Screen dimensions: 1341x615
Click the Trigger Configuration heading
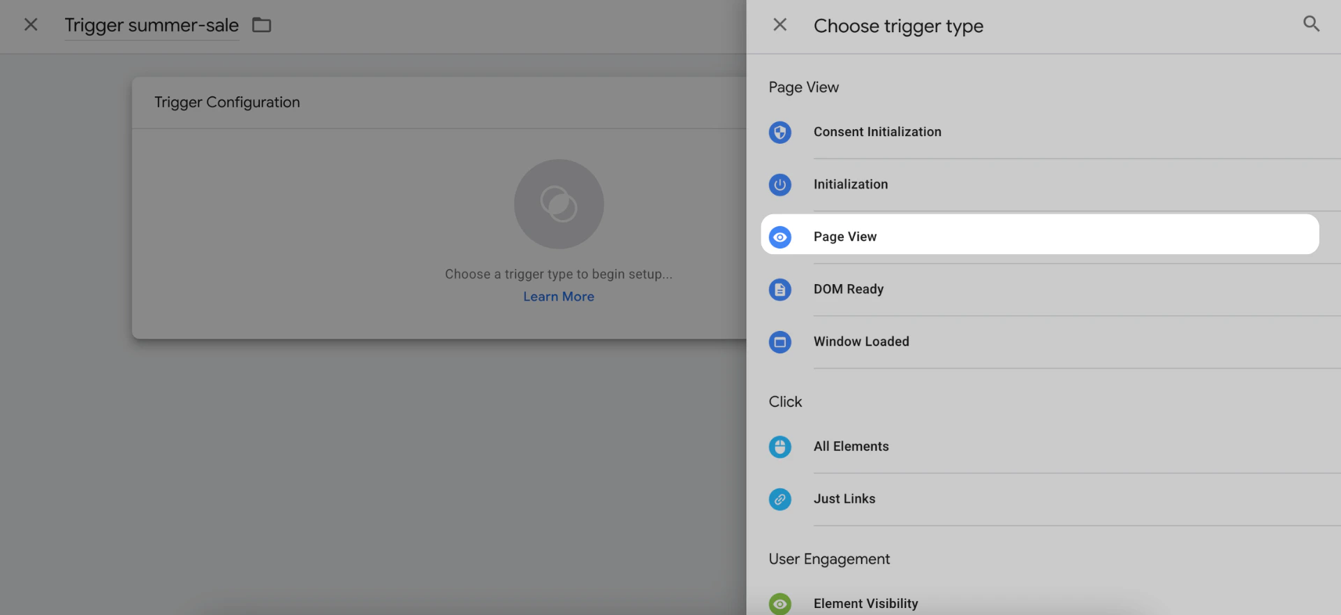[x=227, y=102]
